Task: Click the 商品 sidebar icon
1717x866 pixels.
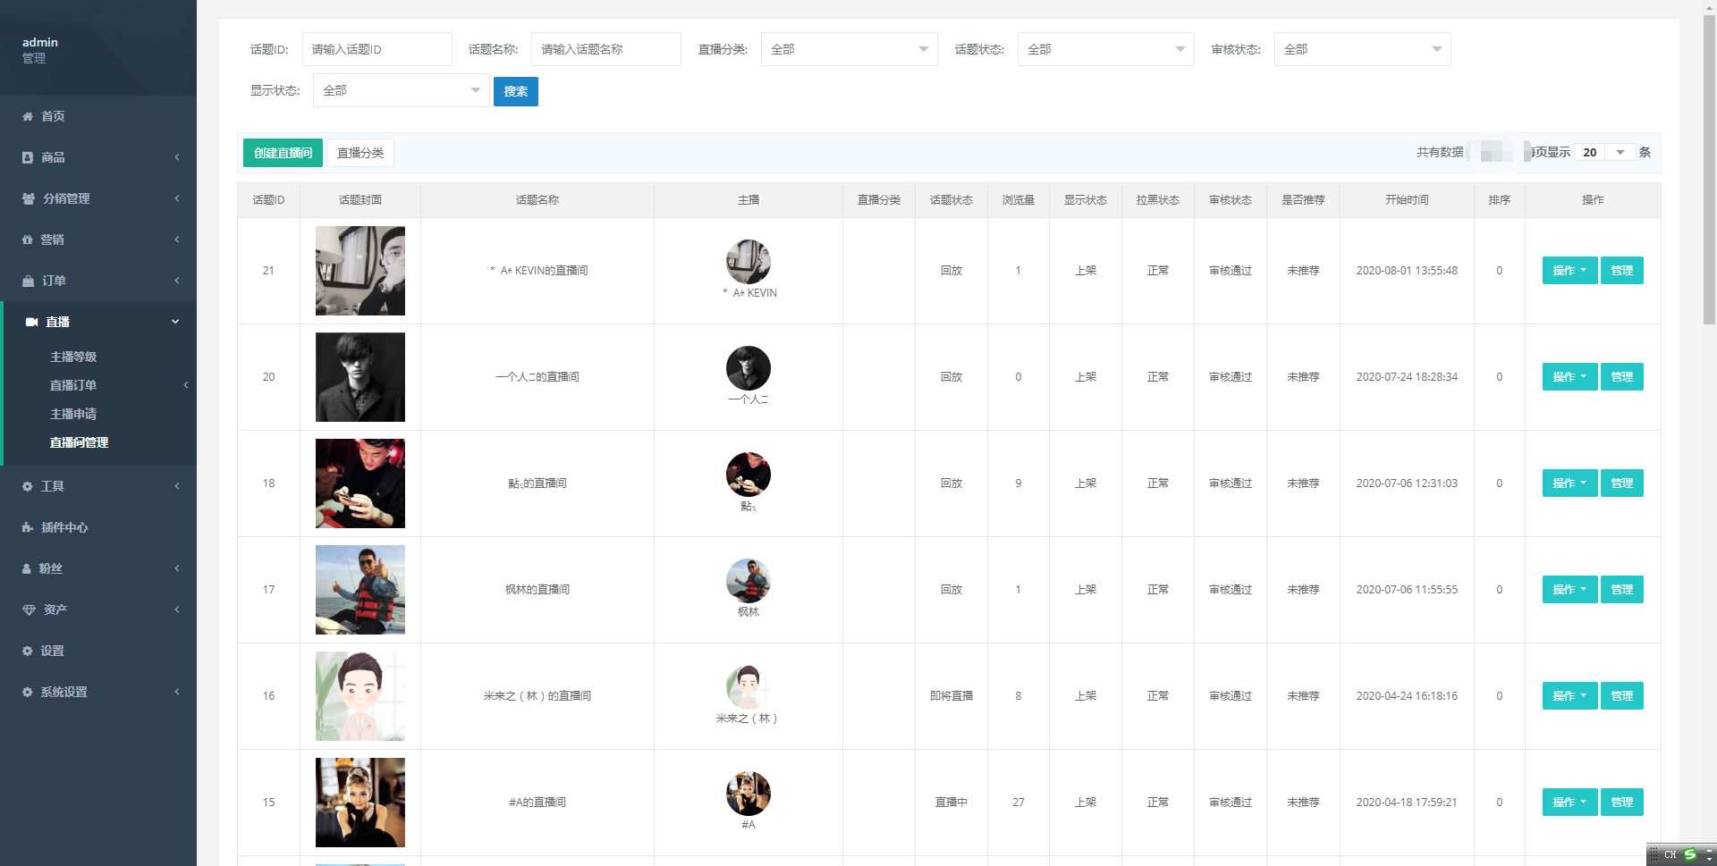Action: (x=28, y=157)
